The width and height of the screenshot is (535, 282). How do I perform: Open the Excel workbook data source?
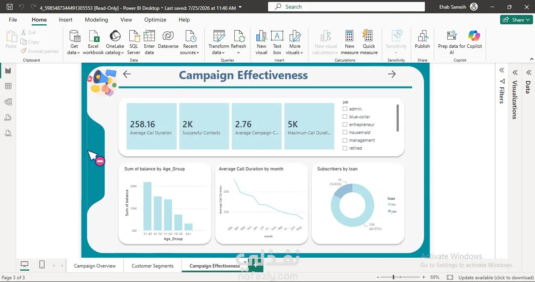click(93, 43)
